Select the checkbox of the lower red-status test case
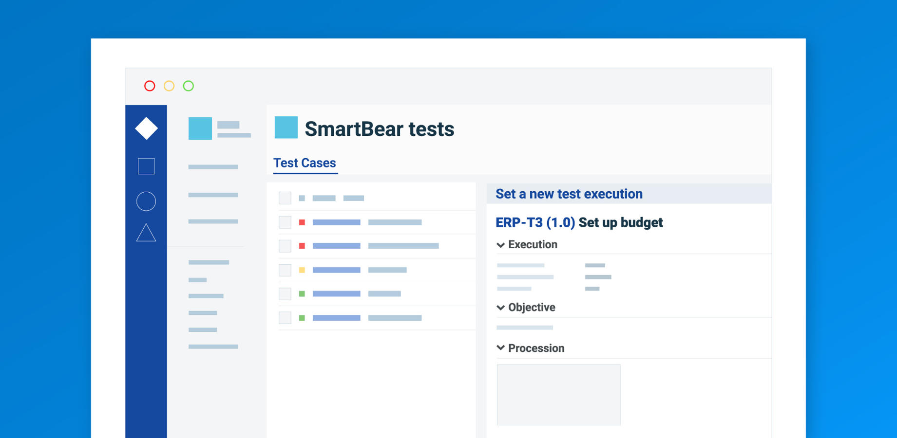The height and width of the screenshot is (438, 897). tap(285, 246)
